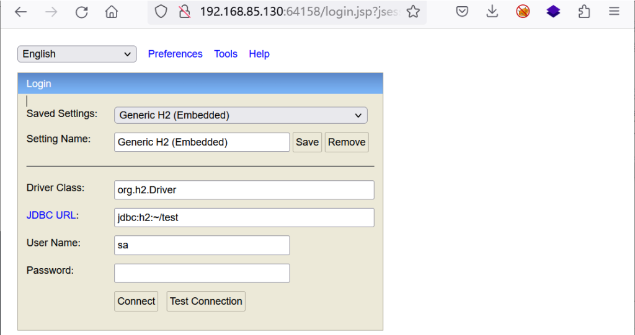Focus the JDBC URL input field
Viewport: 635px width, 335px height.
point(244,217)
